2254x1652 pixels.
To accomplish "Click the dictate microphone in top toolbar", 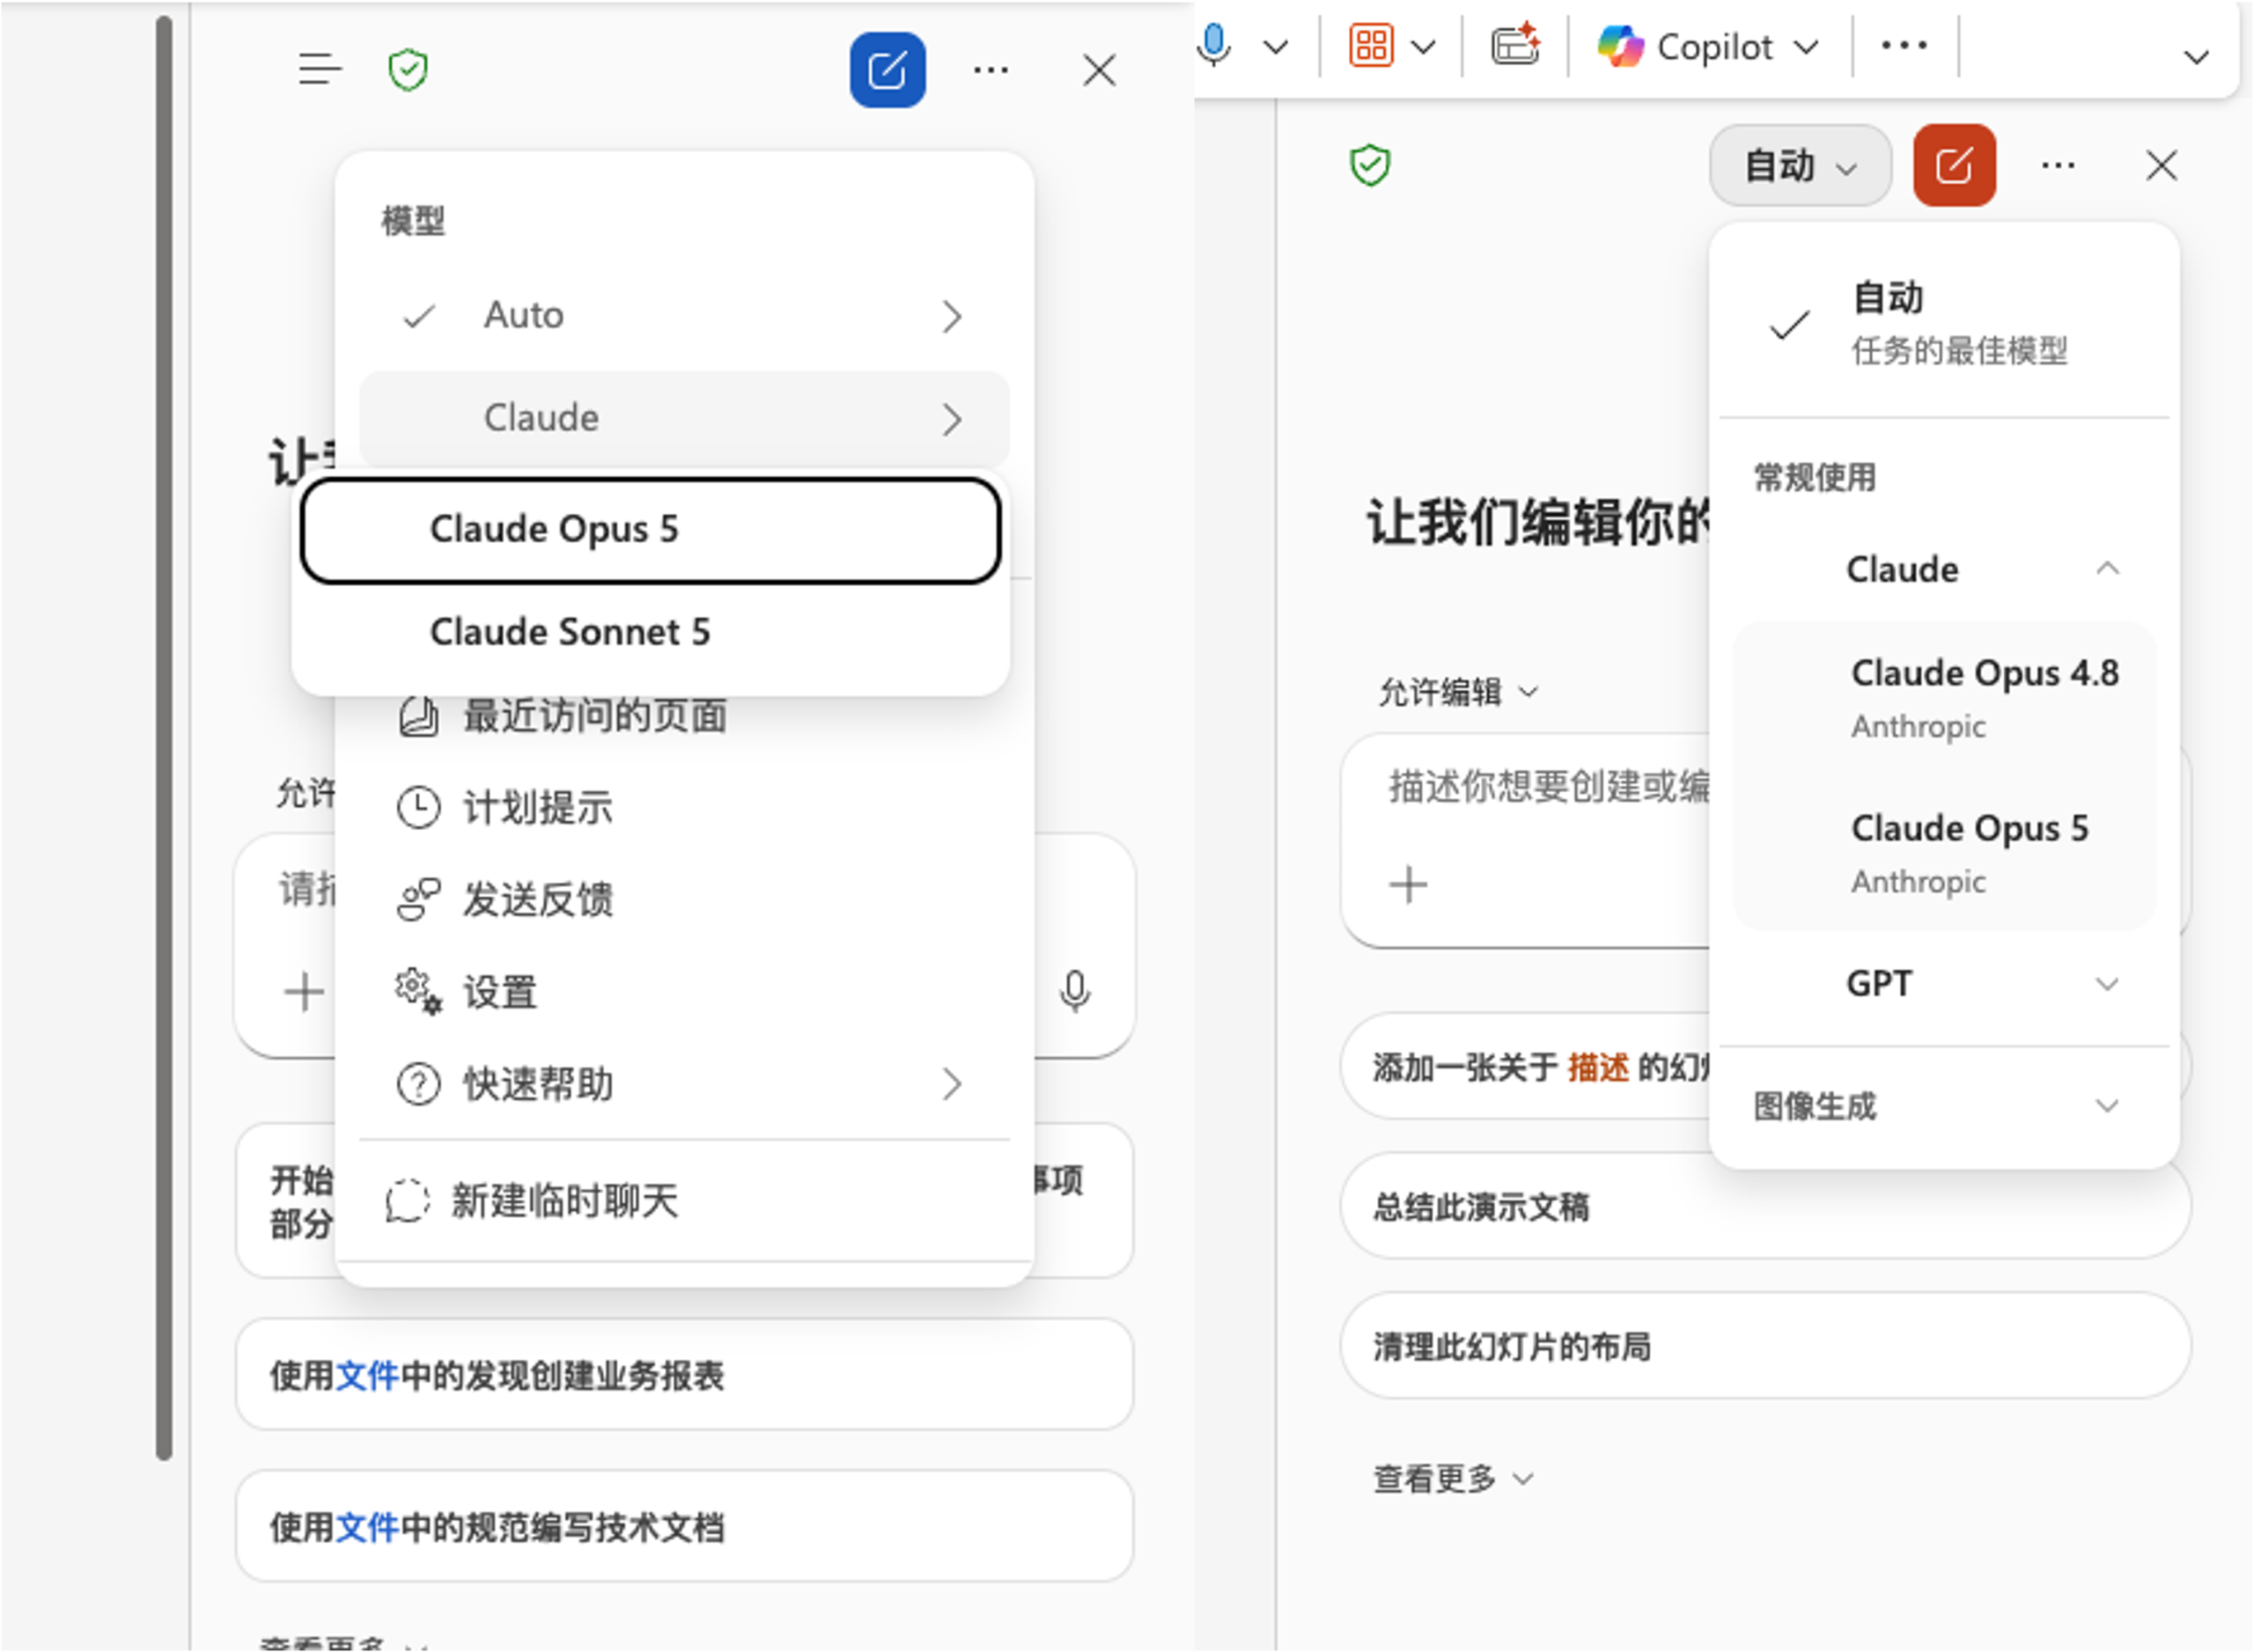I will click(x=1214, y=46).
